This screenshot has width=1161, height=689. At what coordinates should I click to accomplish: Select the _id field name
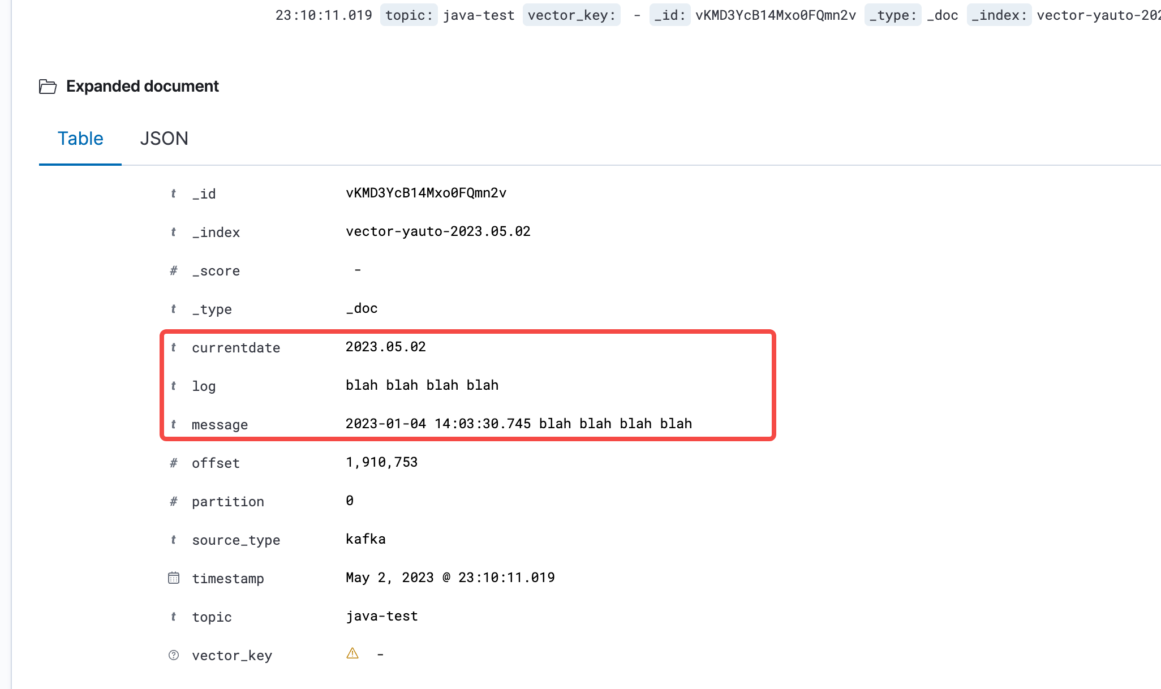pos(204,194)
